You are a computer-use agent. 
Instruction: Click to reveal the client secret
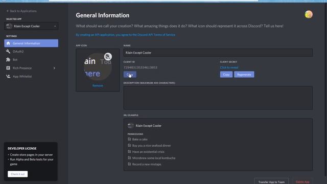pos(229,67)
